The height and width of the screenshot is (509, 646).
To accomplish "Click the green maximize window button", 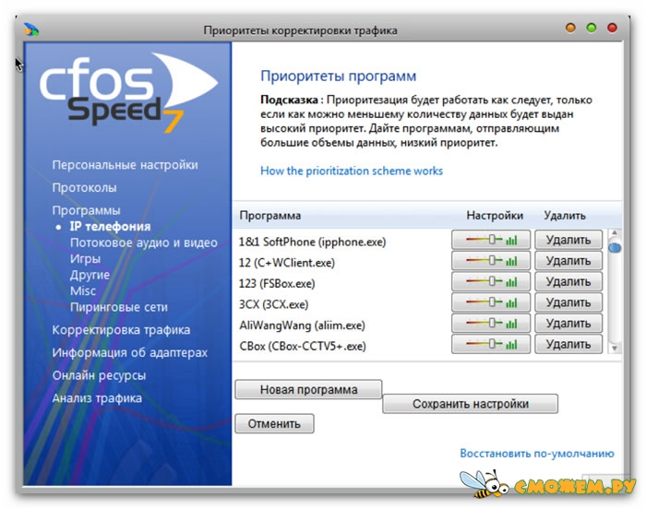I will pos(592,28).
